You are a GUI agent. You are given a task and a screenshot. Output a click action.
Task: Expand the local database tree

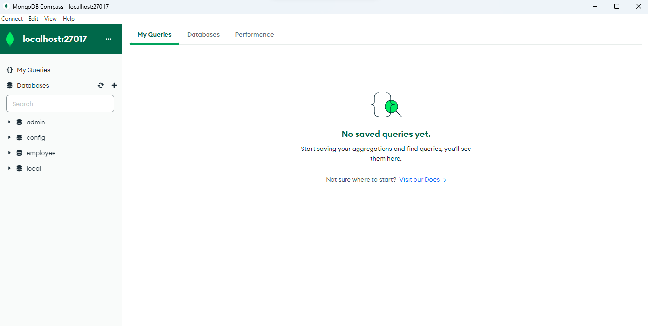coord(9,168)
